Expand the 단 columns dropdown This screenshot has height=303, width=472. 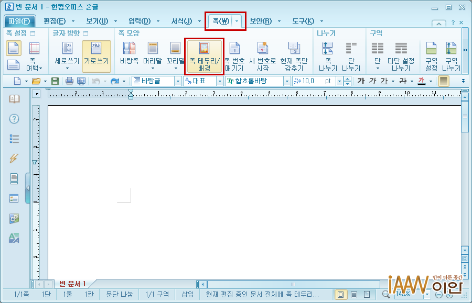(x=378, y=69)
